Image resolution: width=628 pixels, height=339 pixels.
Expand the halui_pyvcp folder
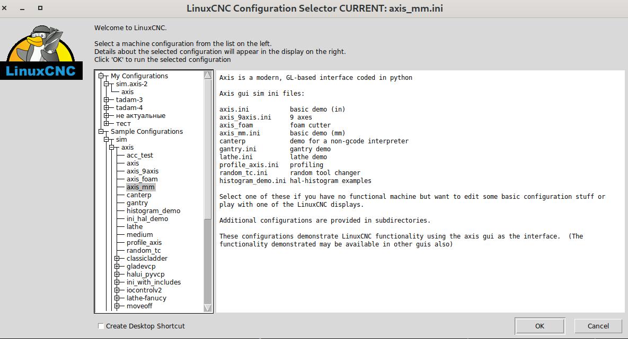coord(117,274)
